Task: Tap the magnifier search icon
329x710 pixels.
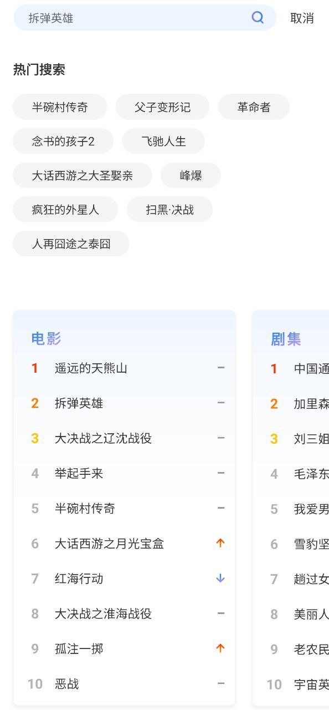Action: coord(258,18)
